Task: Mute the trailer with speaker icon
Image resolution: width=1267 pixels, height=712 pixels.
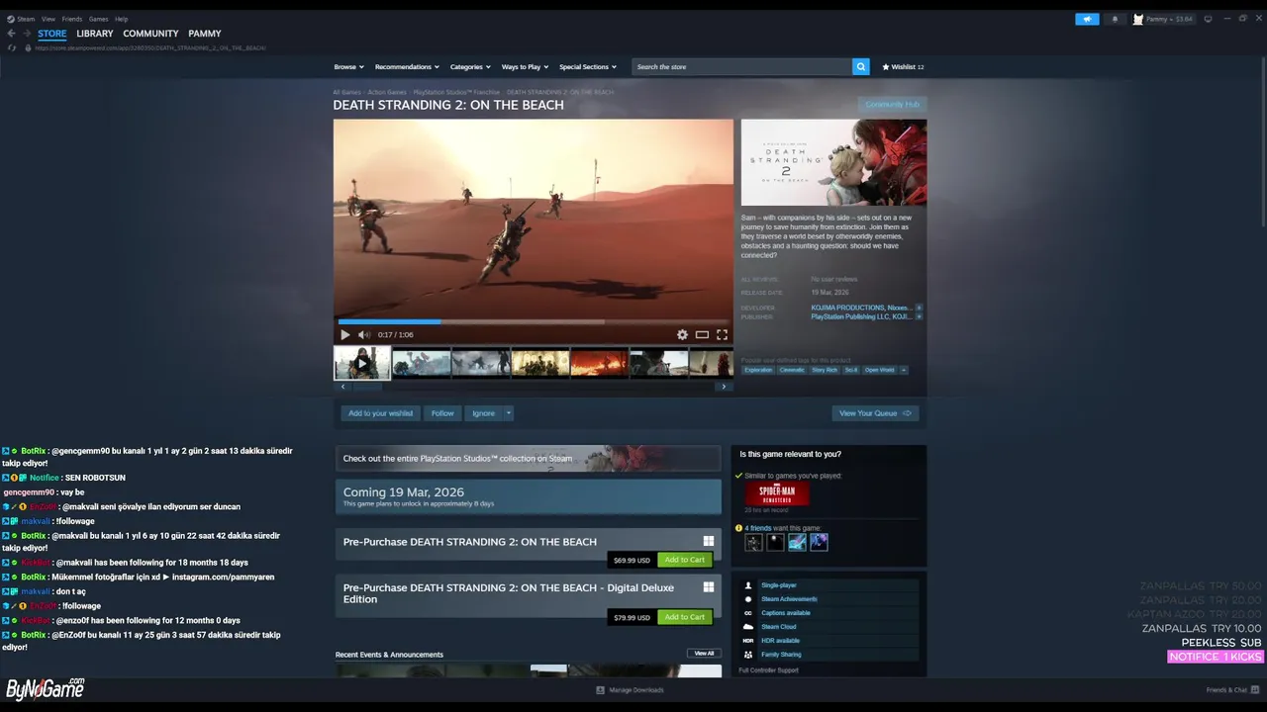Action: 363,334
